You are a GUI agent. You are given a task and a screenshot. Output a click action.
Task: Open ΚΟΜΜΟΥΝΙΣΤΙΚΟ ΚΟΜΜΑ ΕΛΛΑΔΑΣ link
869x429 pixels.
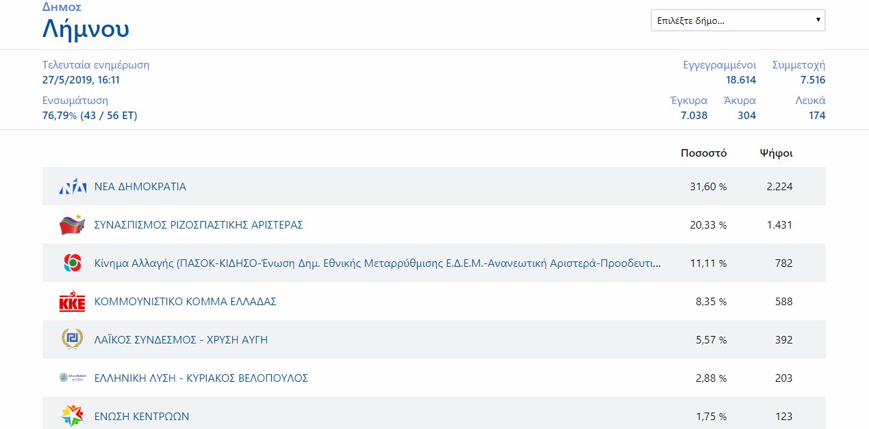pos(185,302)
